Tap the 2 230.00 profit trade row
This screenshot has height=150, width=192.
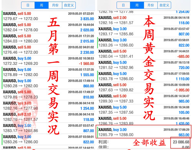point(48,50)
